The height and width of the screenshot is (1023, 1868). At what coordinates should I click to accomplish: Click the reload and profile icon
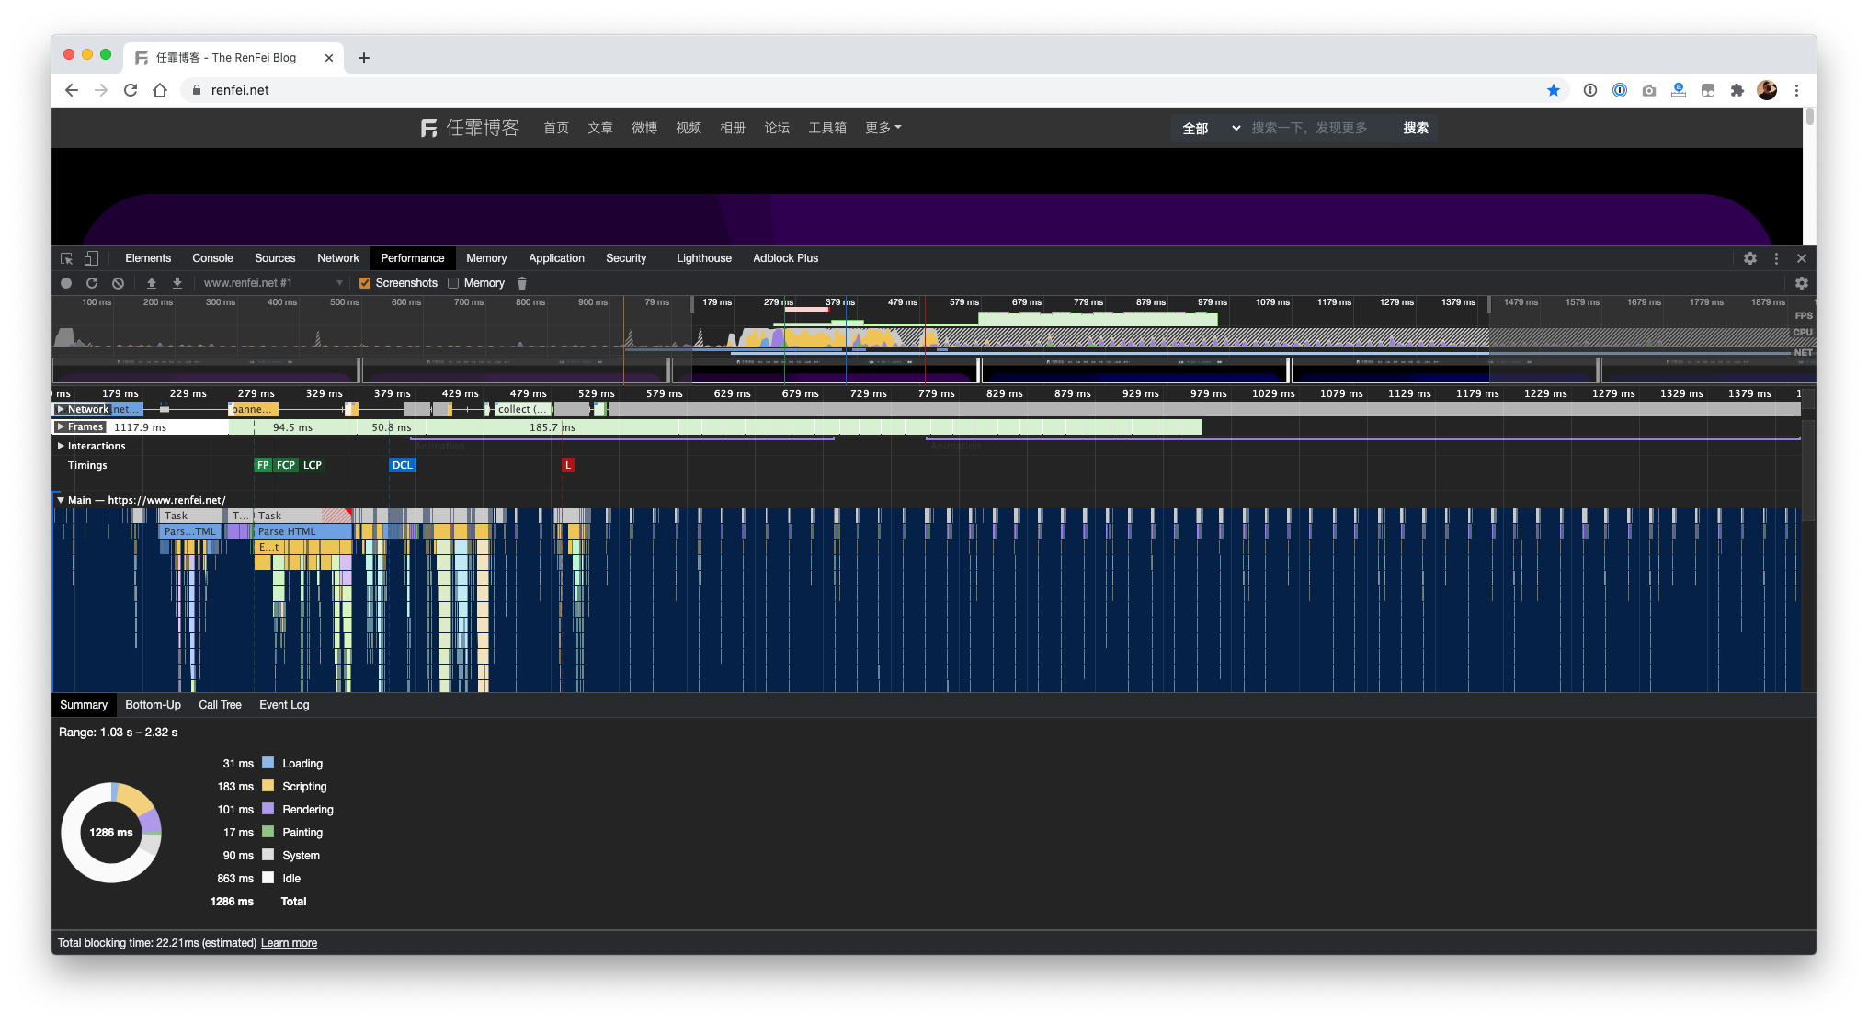coord(91,282)
